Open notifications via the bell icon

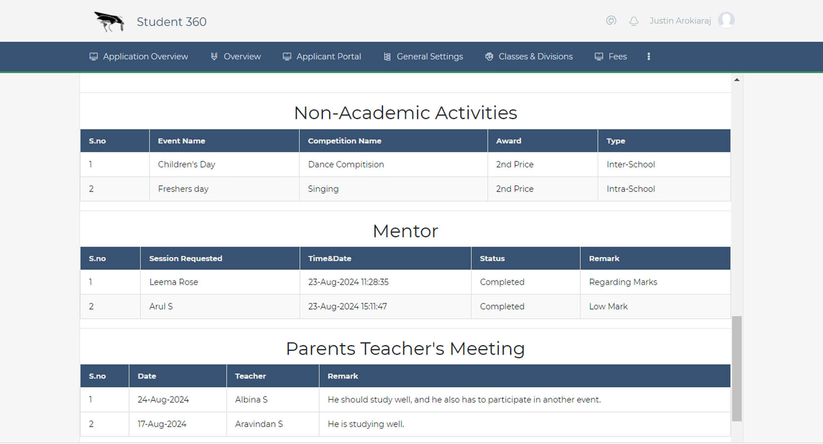633,21
